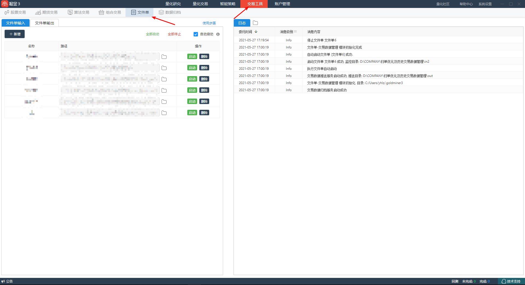Click 回测 in status bar
Image resolution: width=525 pixels, height=285 pixels.
coord(455,281)
